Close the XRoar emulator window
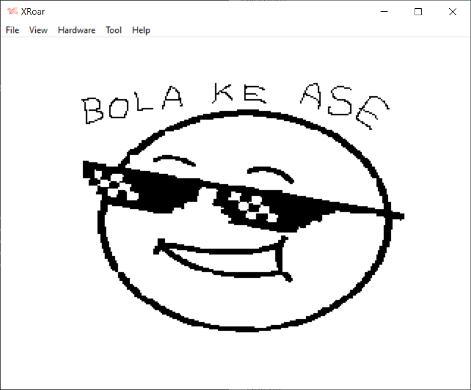 click(452, 11)
